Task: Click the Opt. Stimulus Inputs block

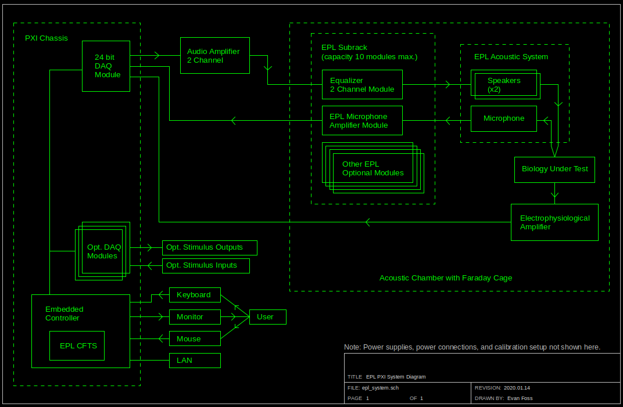Action: coord(205,266)
